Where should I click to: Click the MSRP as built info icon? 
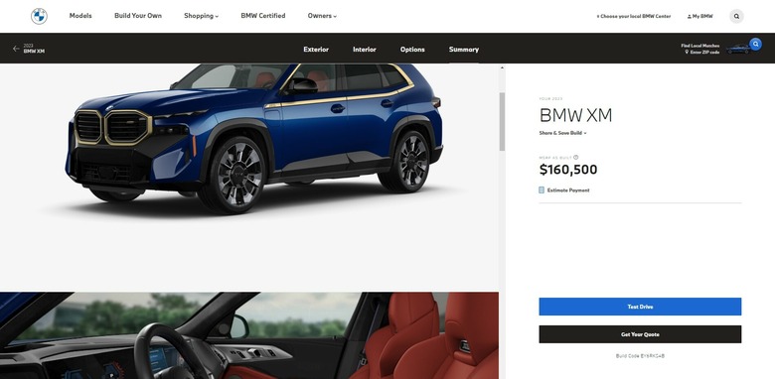point(576,158)
